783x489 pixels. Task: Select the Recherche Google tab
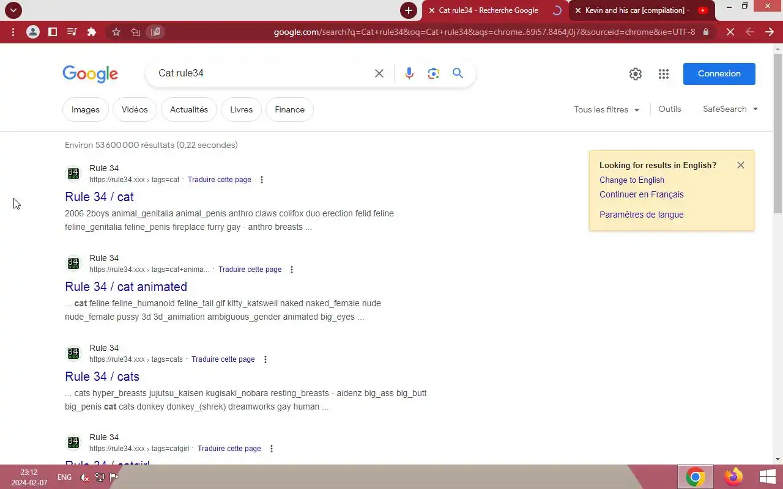click(x=495, y=10)
